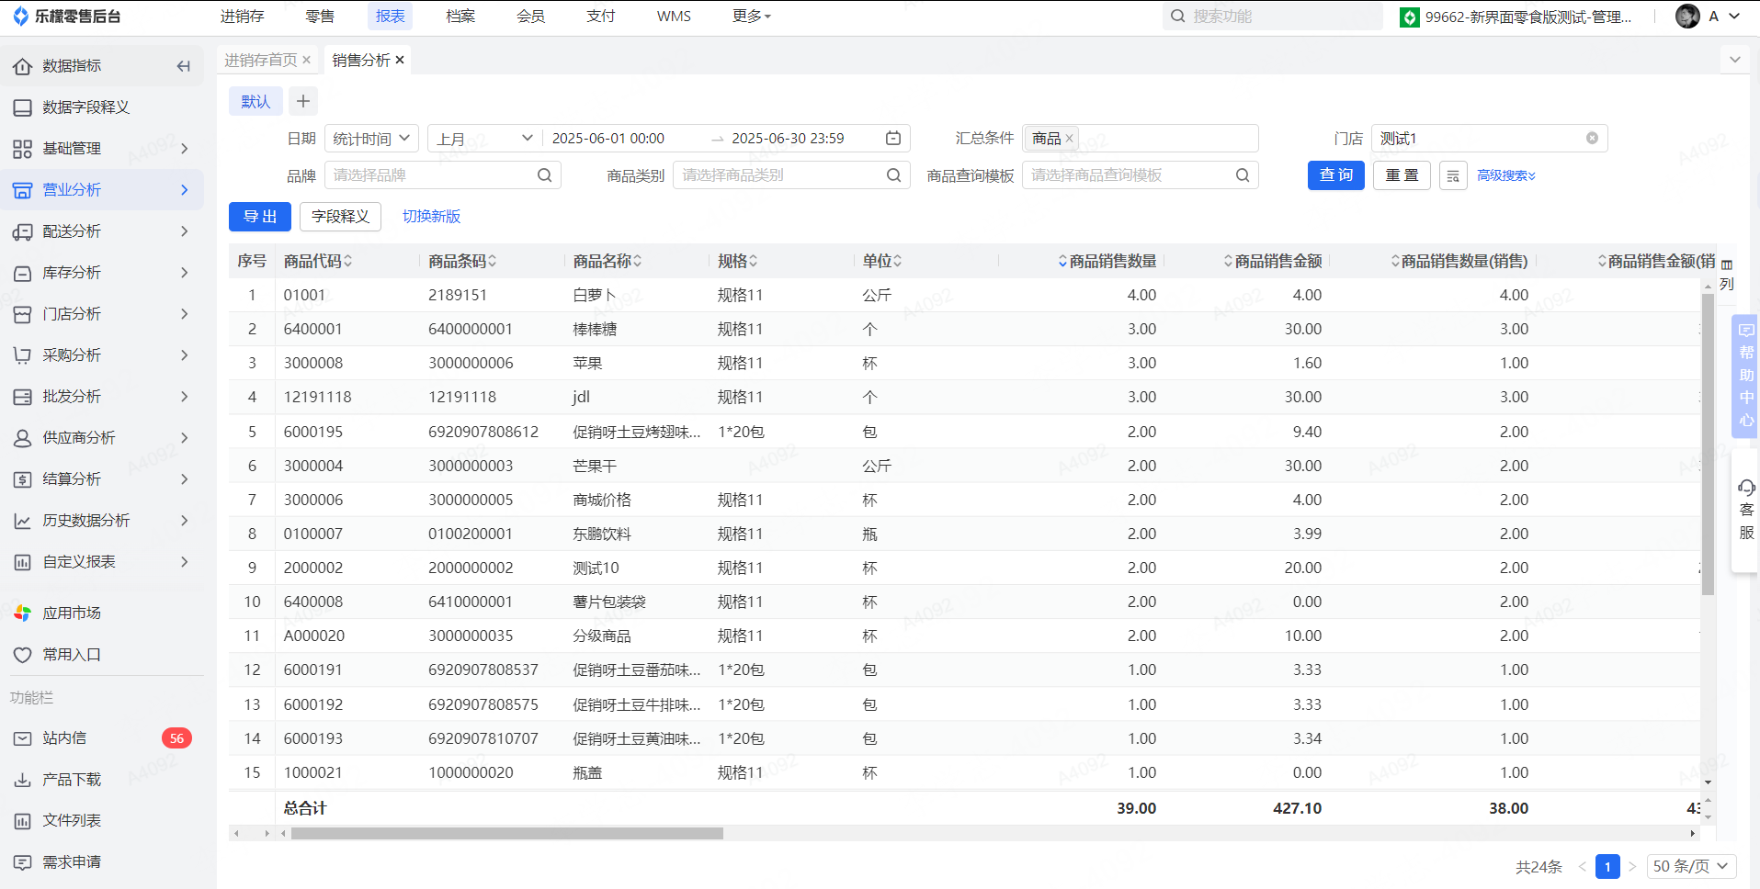Click the 字段释义 button
The width and height of the screenshot is (1760, 889).
(x=340, y=217)
